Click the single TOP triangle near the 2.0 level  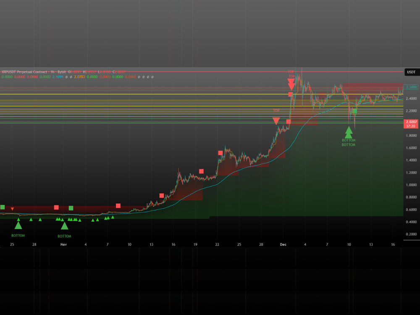[276, 121]
